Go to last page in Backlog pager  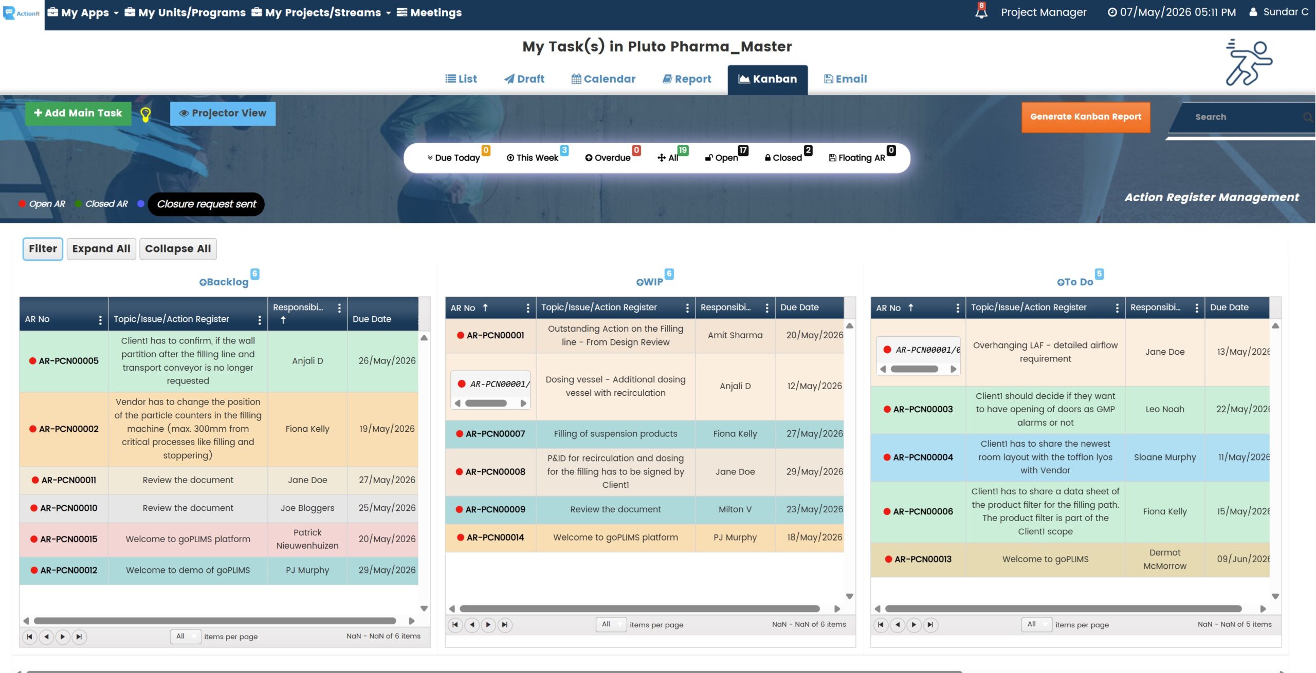(79, 637)
